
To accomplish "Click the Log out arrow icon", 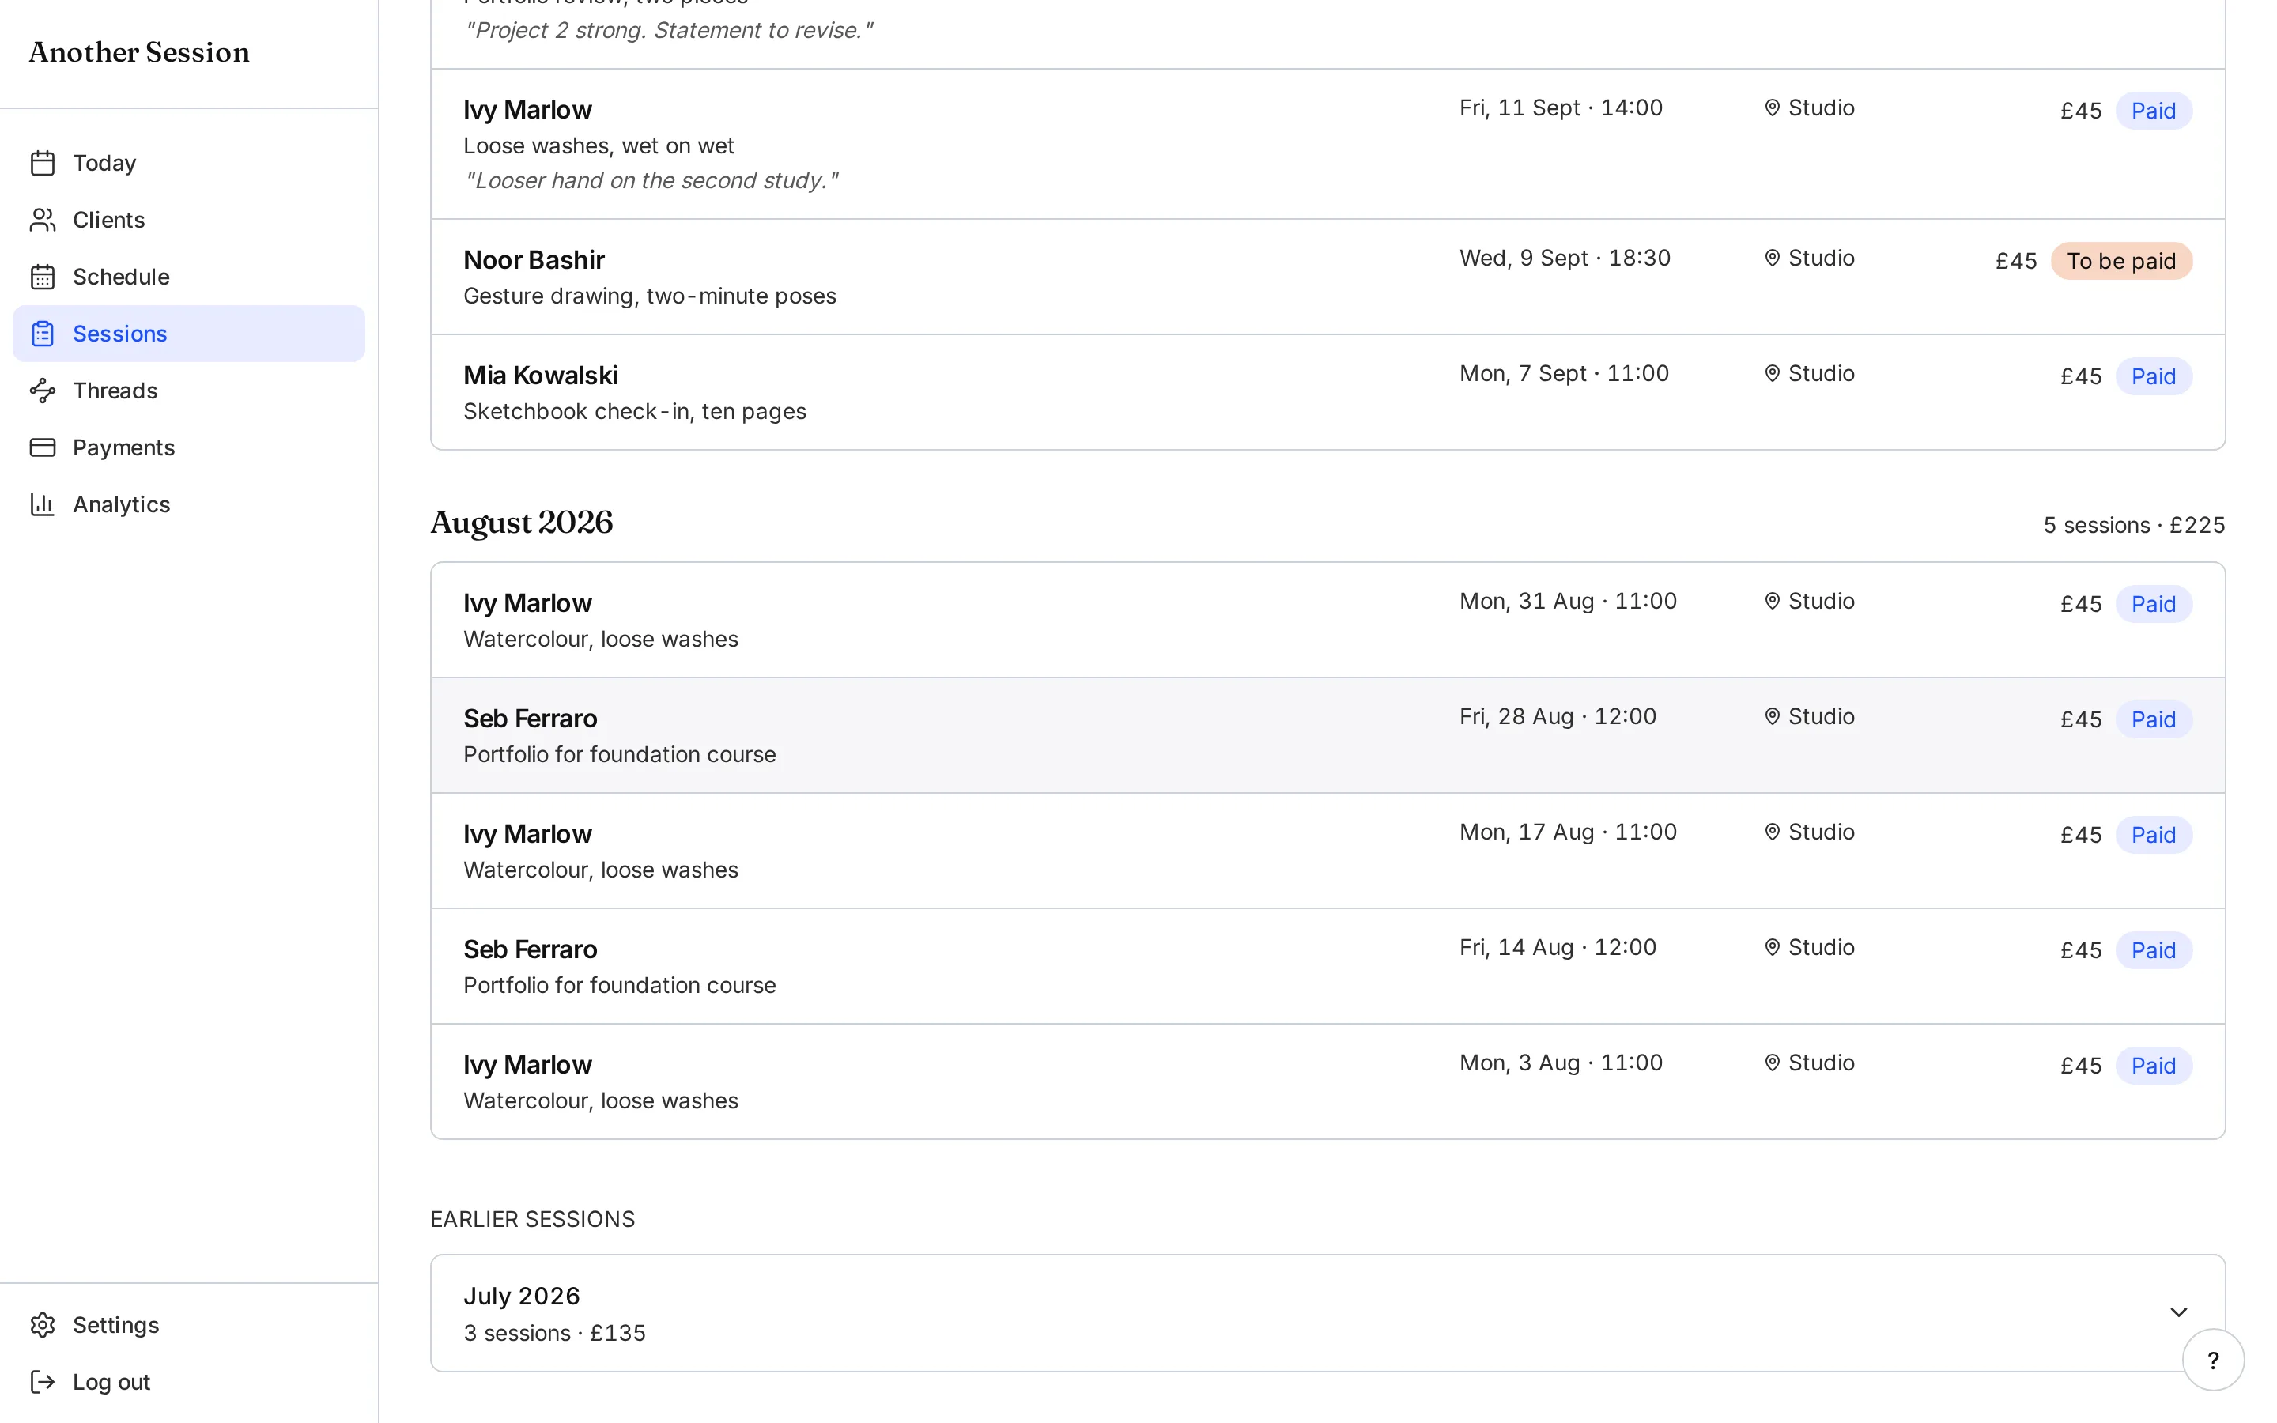I will tap(43, 1382).
